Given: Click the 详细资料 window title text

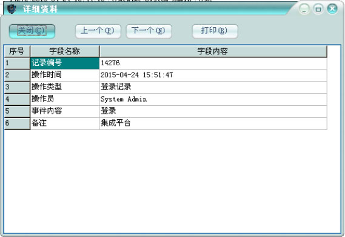Looking at the screenshot, I should click(40, 9).
